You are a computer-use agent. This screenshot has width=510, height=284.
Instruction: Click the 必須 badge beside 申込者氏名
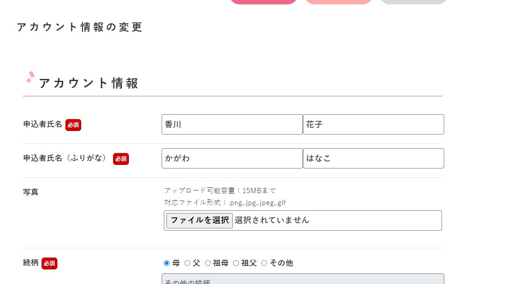[73, 125]
